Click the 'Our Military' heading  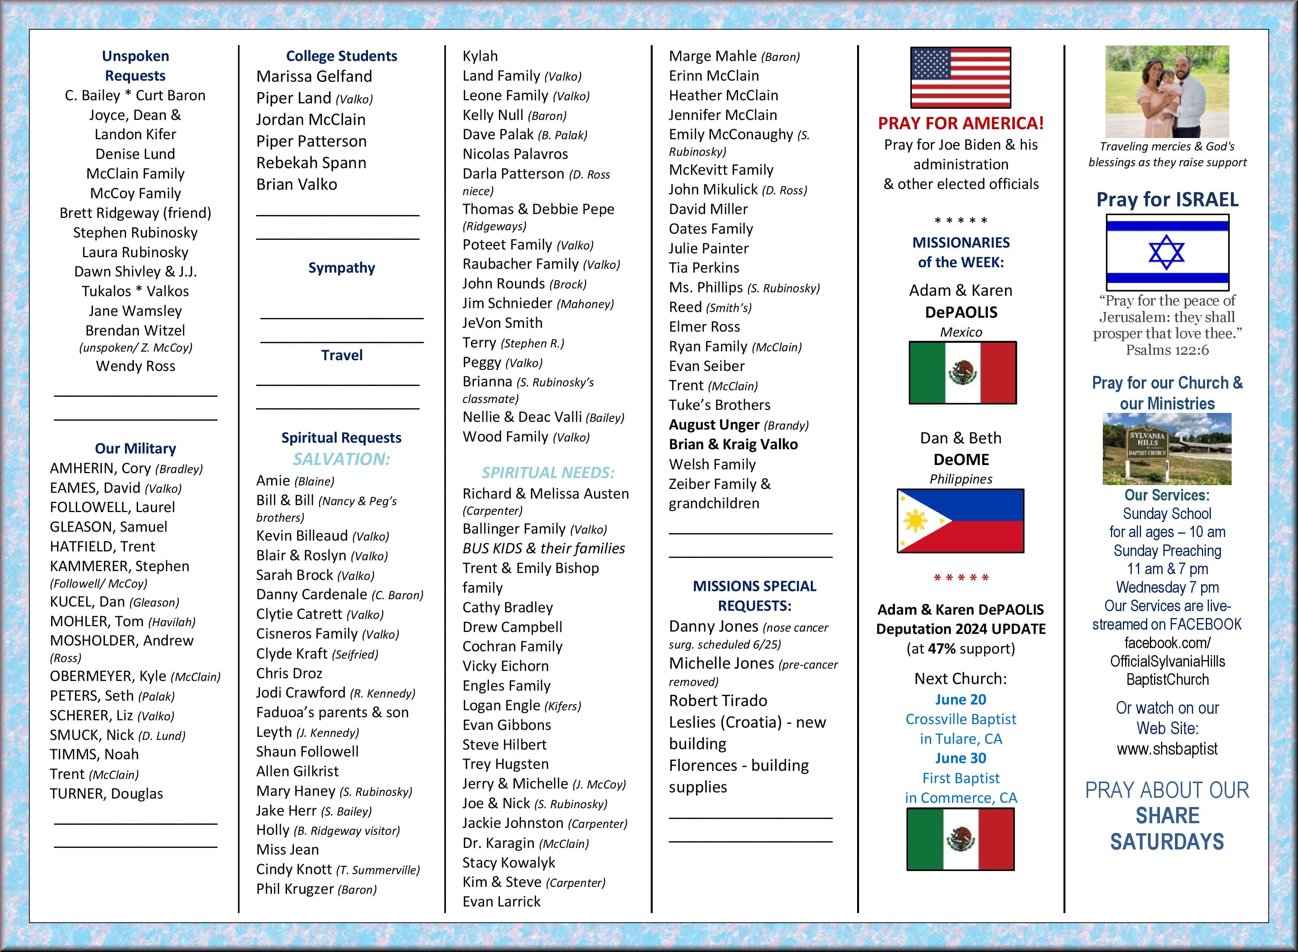coord(135,448)
